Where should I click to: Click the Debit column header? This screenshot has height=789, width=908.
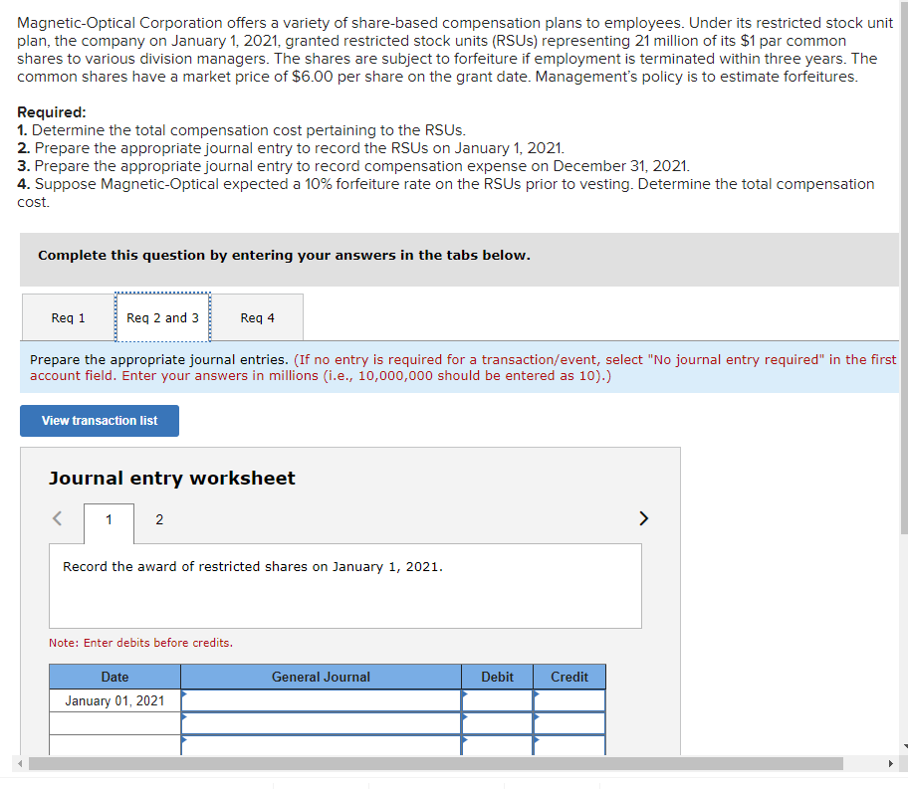(498, 677)
